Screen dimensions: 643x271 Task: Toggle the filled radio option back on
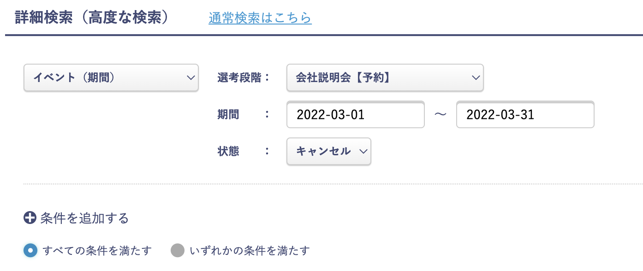30,250
